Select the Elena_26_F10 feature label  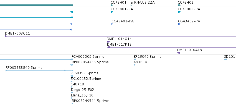coord(82,95)
